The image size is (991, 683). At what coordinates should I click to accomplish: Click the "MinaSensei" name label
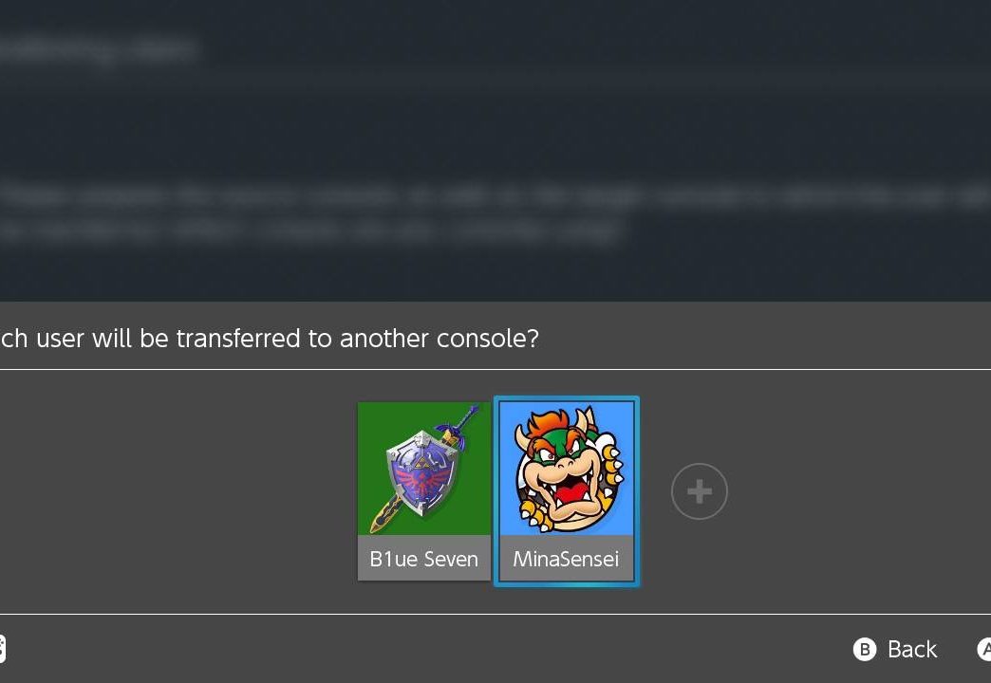pos(567,559)
